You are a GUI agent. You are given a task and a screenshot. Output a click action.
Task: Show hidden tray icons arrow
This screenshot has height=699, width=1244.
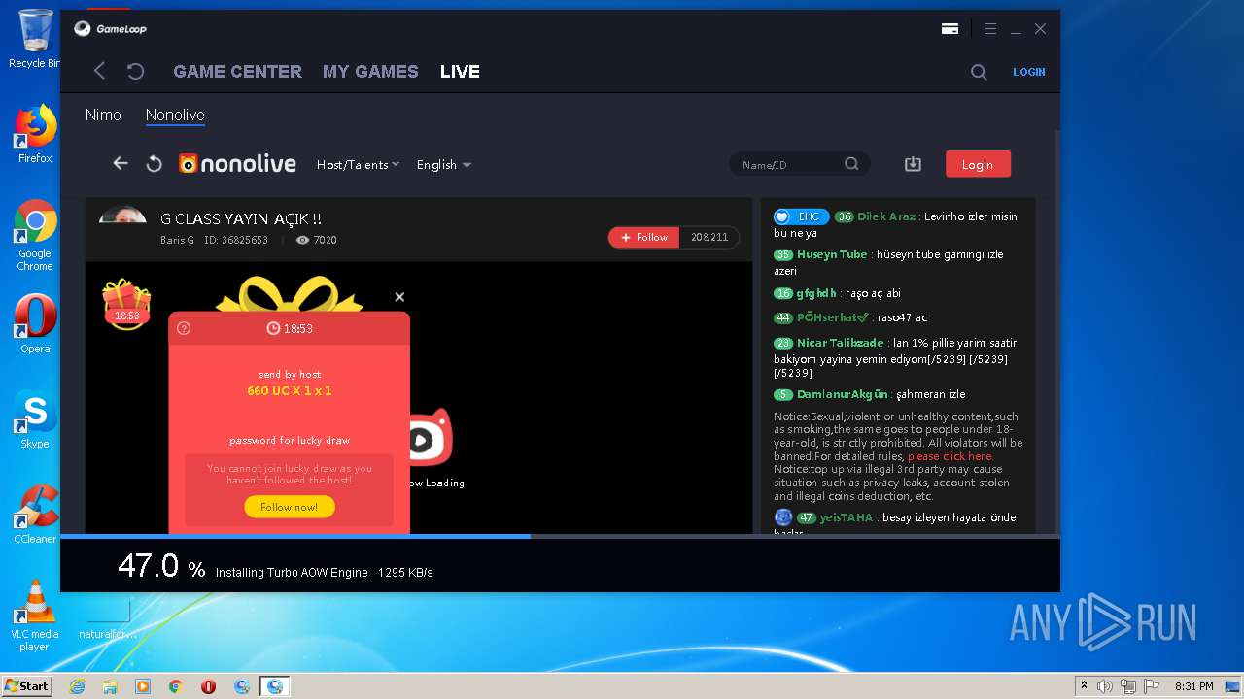1084,685
